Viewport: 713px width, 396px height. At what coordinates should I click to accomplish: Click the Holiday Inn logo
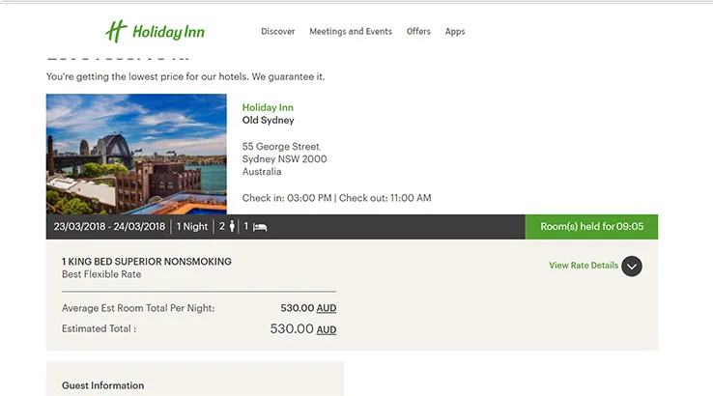[155, 31]
